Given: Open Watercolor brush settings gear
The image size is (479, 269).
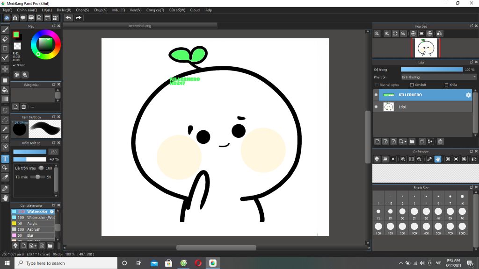Looking at the screenshot, I should (x=51, y=212).
